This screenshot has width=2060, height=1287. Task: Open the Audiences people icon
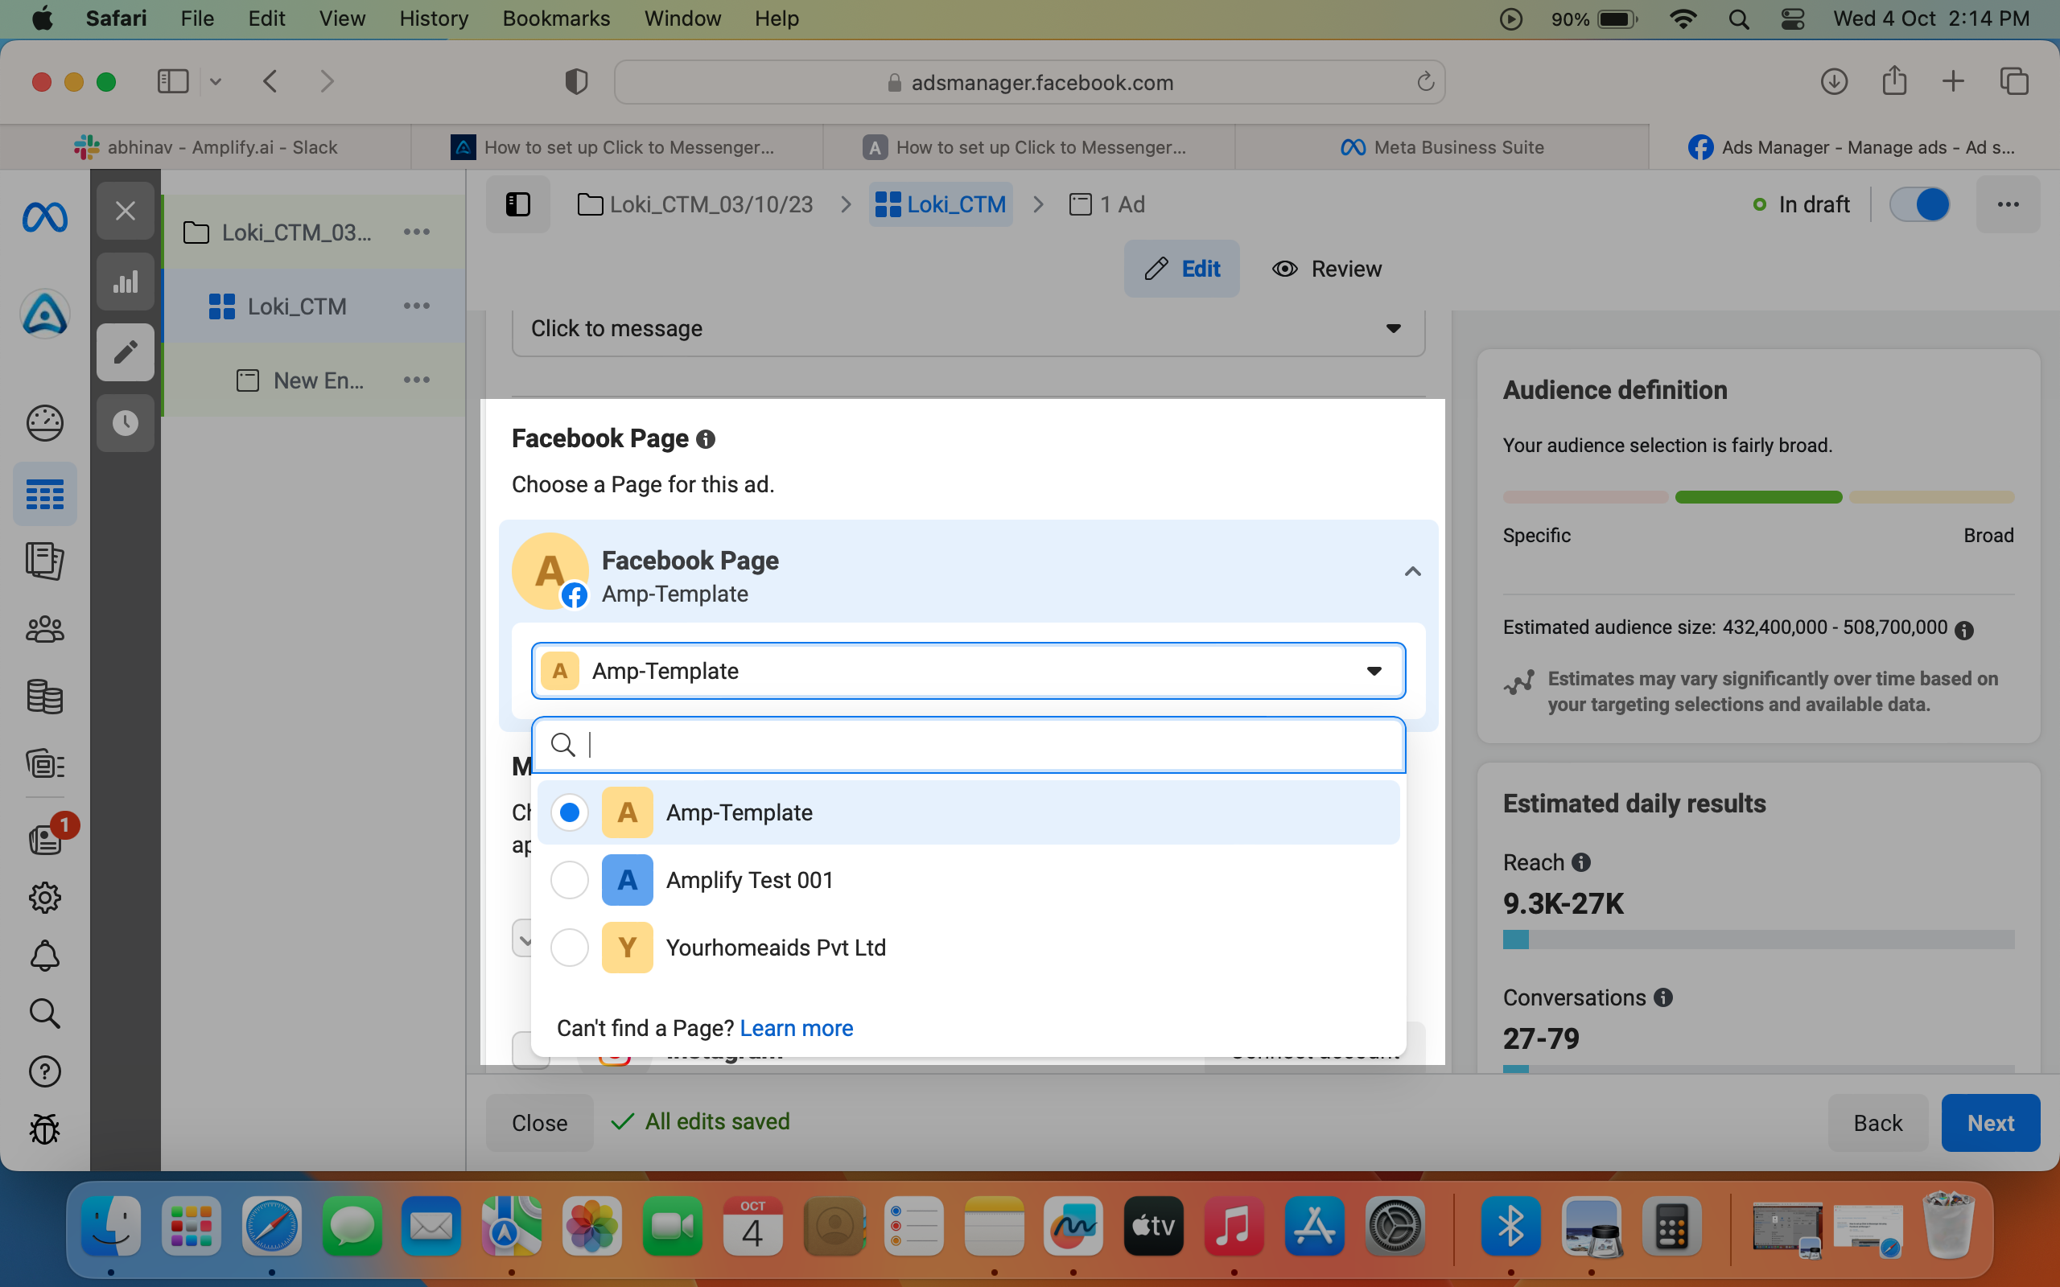pos(45,629)
